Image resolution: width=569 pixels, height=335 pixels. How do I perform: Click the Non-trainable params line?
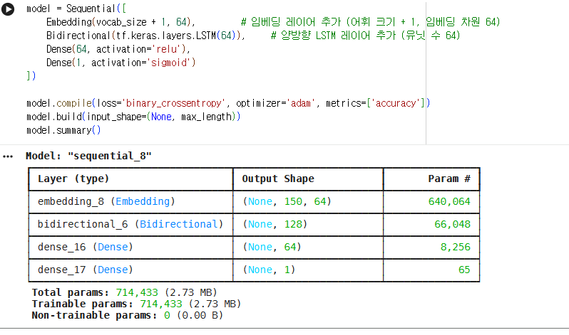point(128,316)
